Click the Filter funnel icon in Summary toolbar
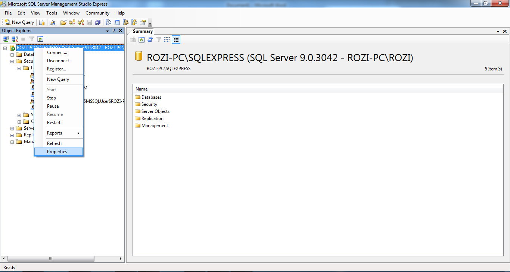The height and width of the screenshot is (272, 510). click(159, 39)
